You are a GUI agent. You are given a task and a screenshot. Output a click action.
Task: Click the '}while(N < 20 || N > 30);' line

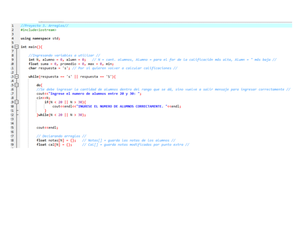[61, 115]
